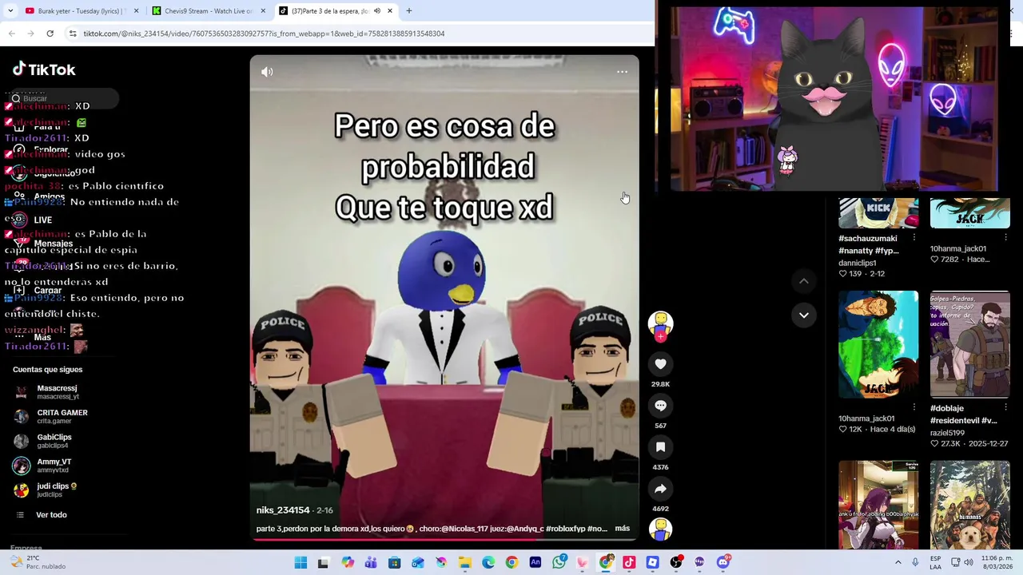Open the video options three-dot menu
Viewport: 1023px width, 575px height.
(x=622, y=72)
